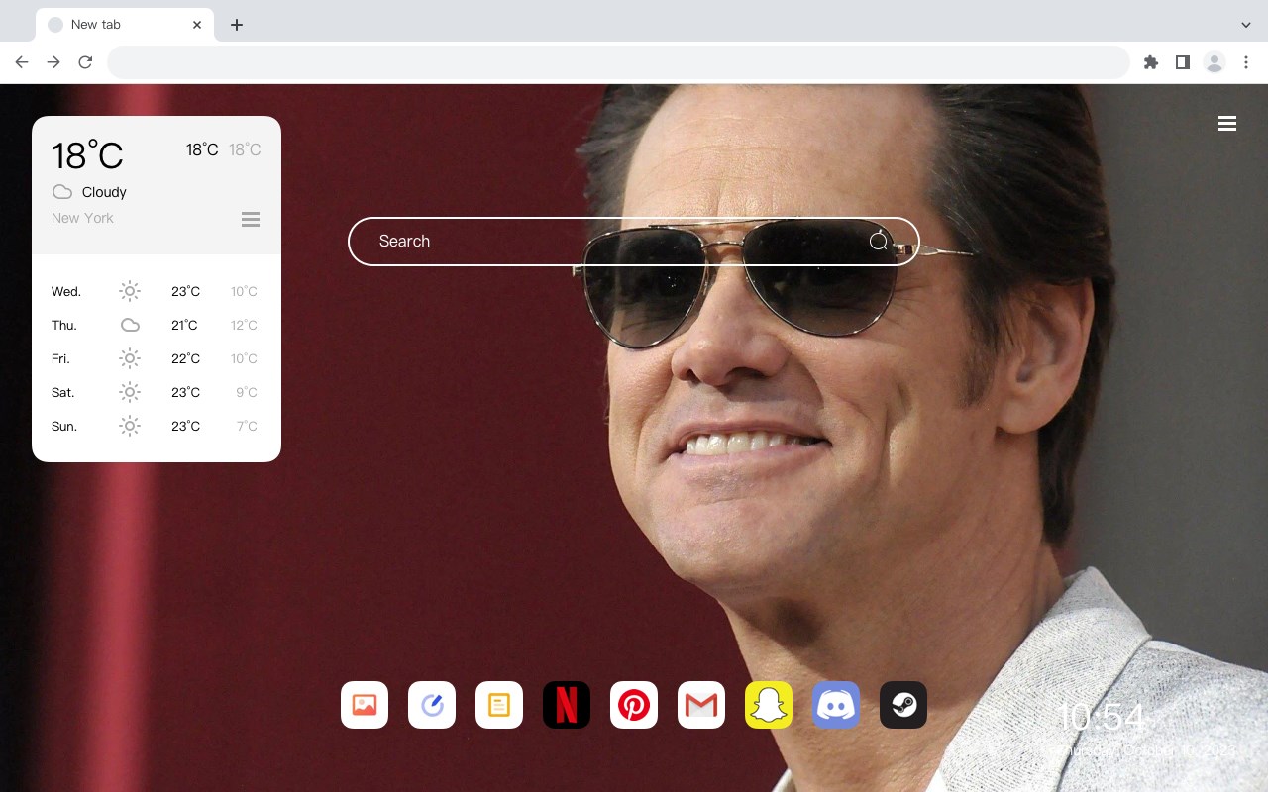Click the 22°C high for Friday

click(185, 358)
